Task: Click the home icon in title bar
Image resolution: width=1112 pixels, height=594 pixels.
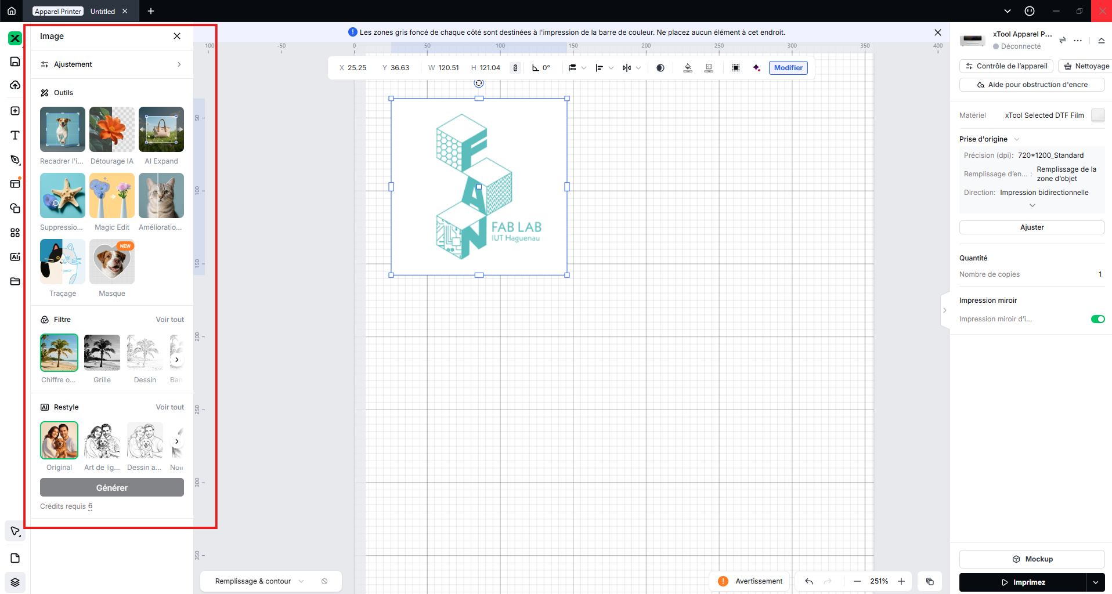Action: click(12, 11)
